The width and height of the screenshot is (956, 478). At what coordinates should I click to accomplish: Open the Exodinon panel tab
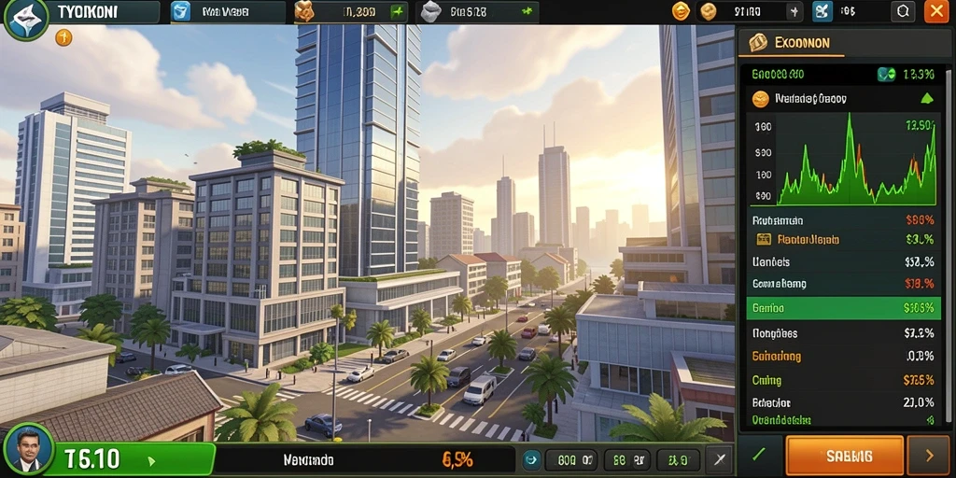click(x=792, y=43)
